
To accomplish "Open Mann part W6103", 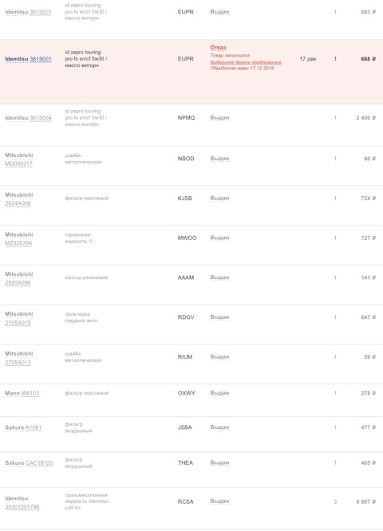I will pyautogui.click(x=30, y=393).
